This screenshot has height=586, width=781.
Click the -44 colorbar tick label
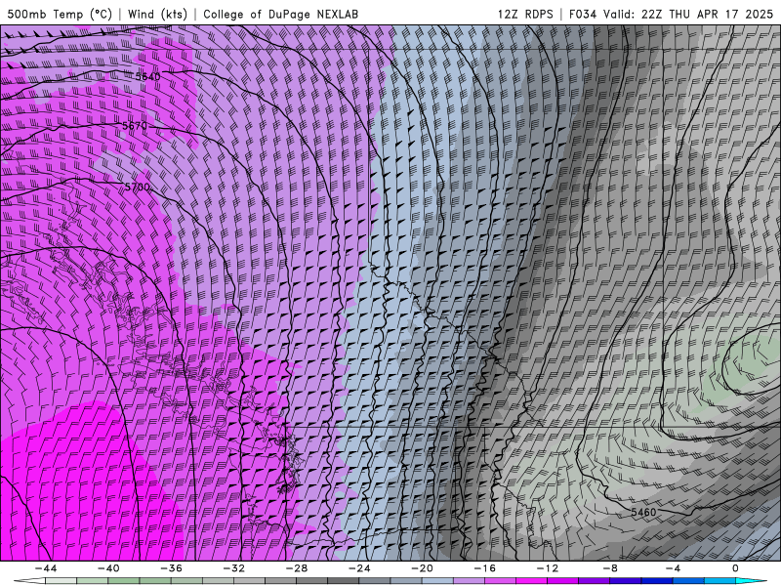click(x=46, y=568)
